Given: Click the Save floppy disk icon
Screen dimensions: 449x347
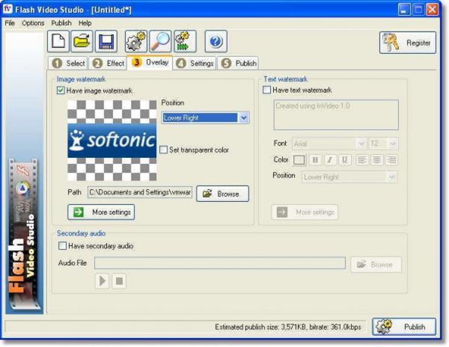Looking at the screenshot, I should coord(106,41).
